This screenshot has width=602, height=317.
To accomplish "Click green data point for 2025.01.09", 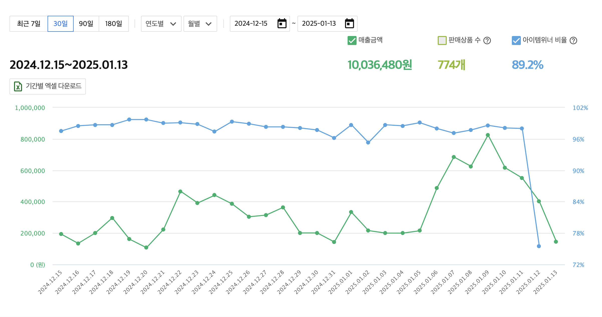I will (x=488, y=135).
